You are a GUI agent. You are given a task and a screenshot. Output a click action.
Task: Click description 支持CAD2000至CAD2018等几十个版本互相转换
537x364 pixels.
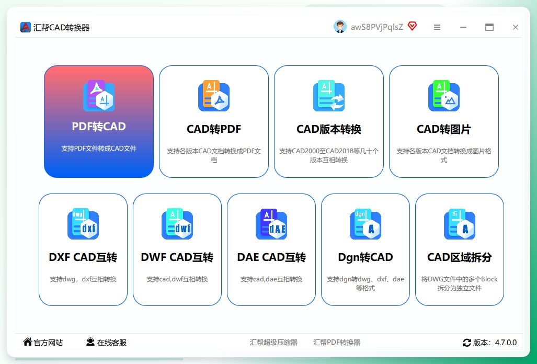coord(329,155)
